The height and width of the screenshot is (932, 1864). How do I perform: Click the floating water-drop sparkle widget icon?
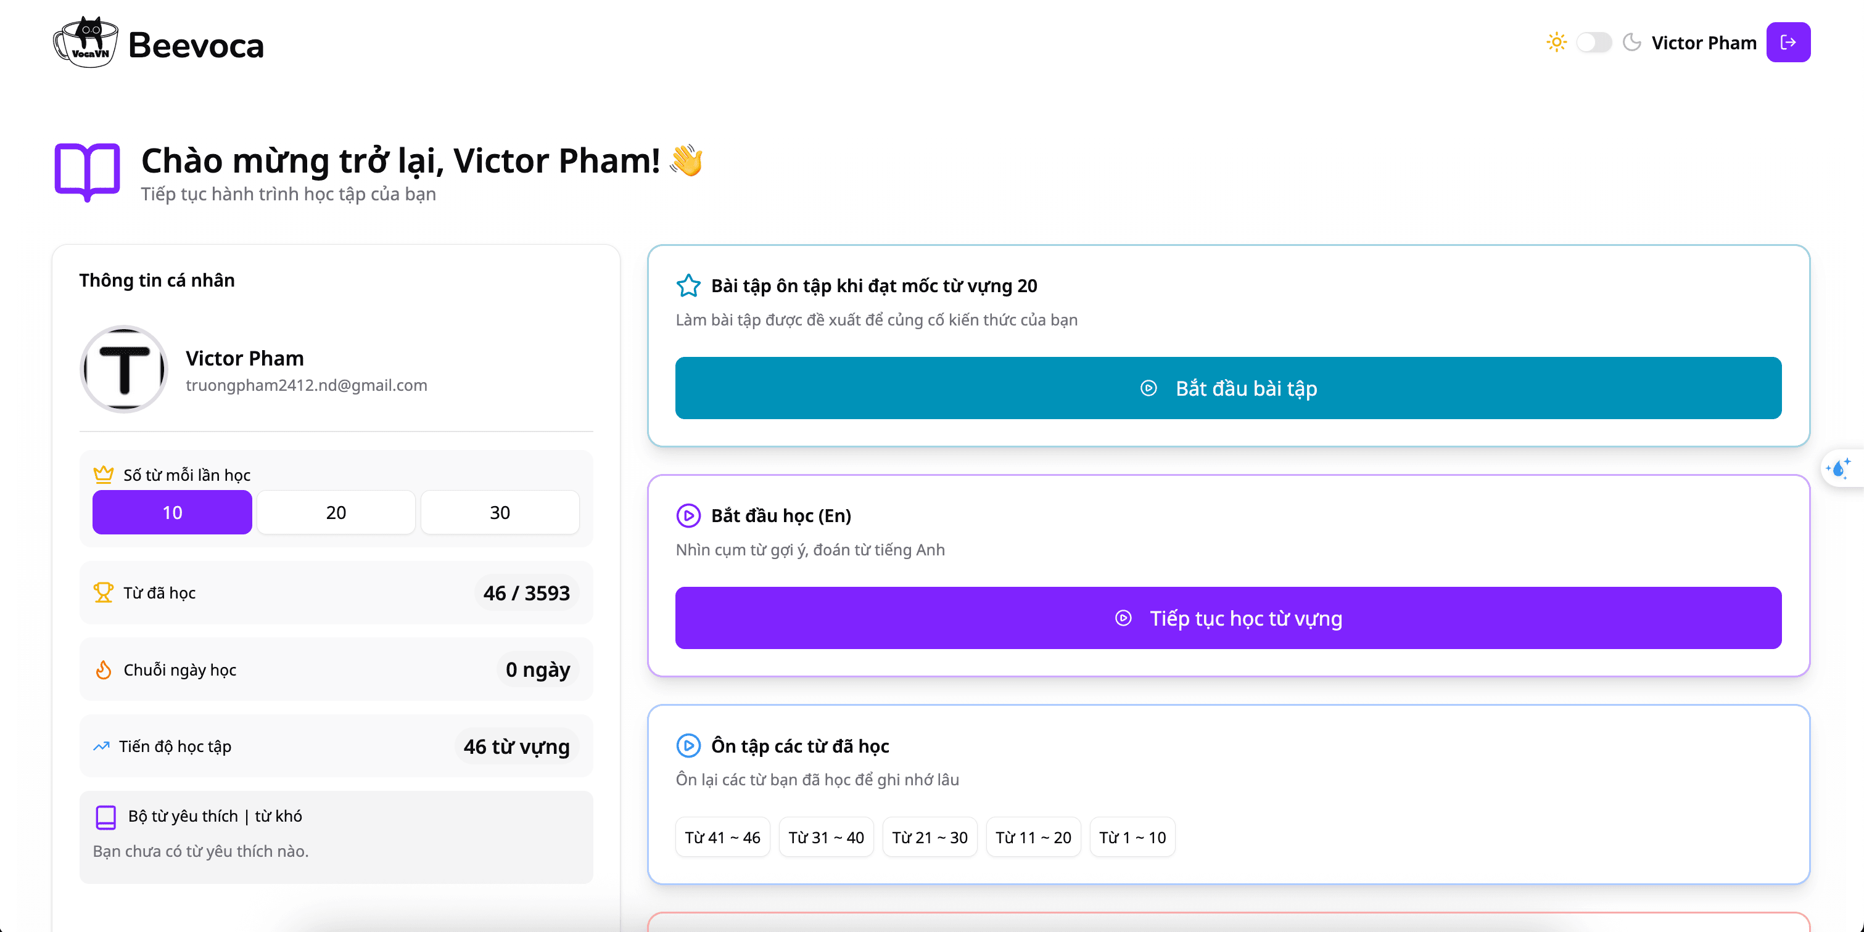click(1839, 468)
